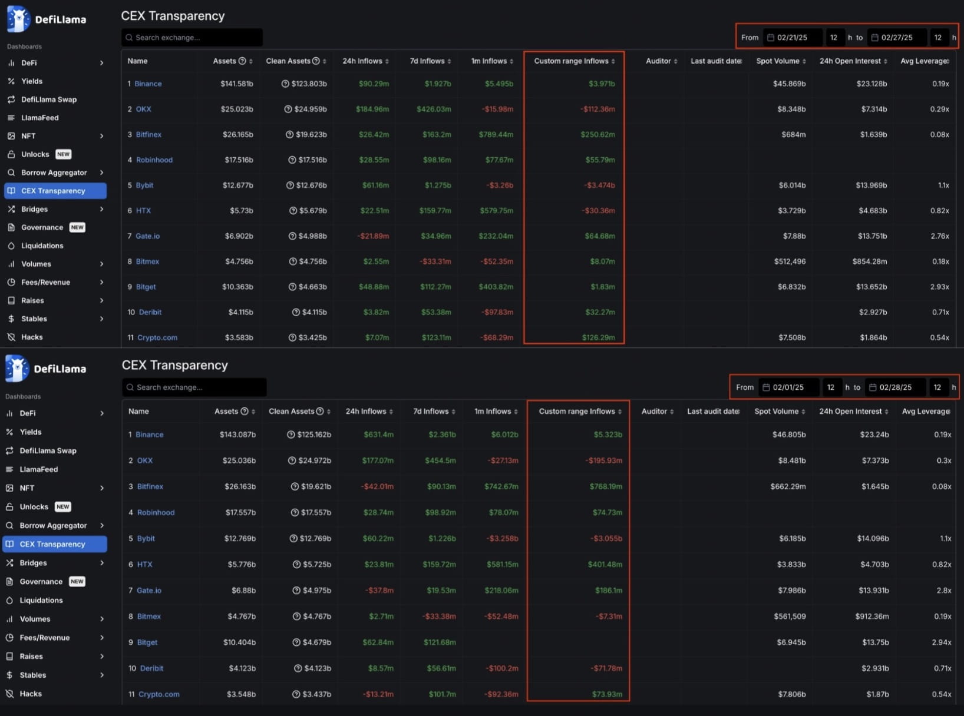Click LlamaFeed icon in upper sidebar

(x=11, y=118)
